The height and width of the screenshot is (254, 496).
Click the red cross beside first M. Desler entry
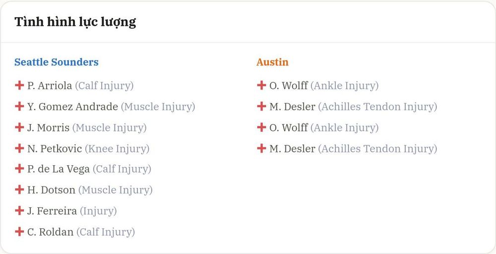(x=261, y=106)
